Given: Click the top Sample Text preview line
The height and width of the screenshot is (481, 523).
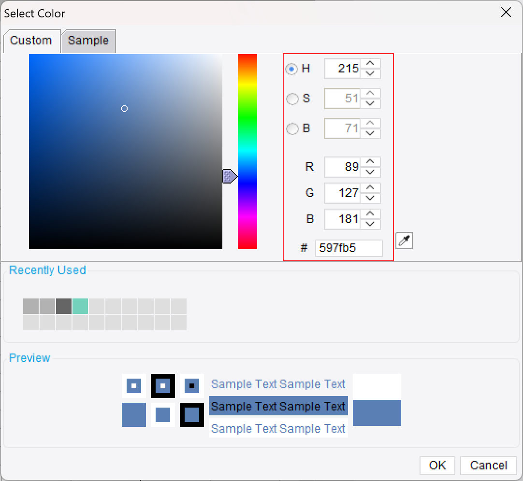Looking at the screenshot, I should 278,384.
